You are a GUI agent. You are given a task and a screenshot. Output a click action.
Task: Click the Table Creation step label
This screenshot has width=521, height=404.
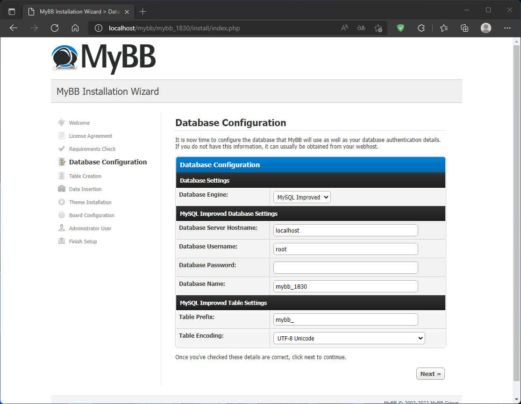point(85,176)
